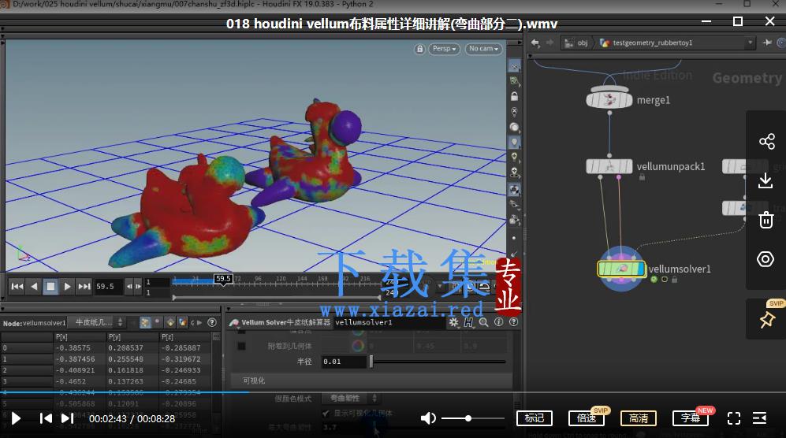Click normal lighting bulb icon in viewport toolbar
The height and width of the screenshot is (438, 786).
(514, 158)
